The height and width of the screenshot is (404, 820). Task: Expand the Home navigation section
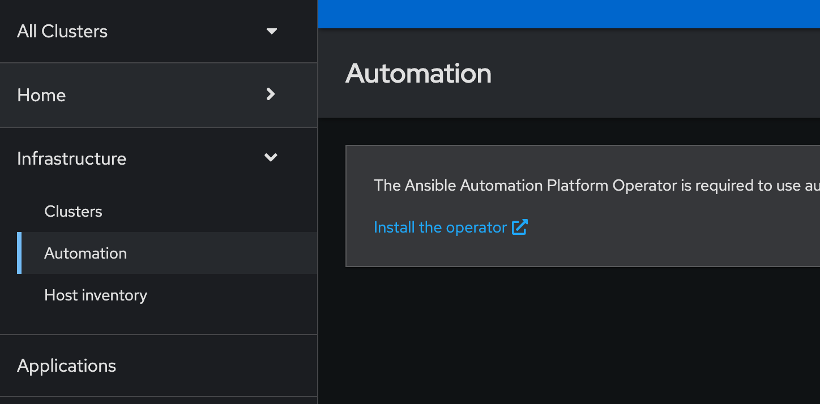[x=41, y=95]
